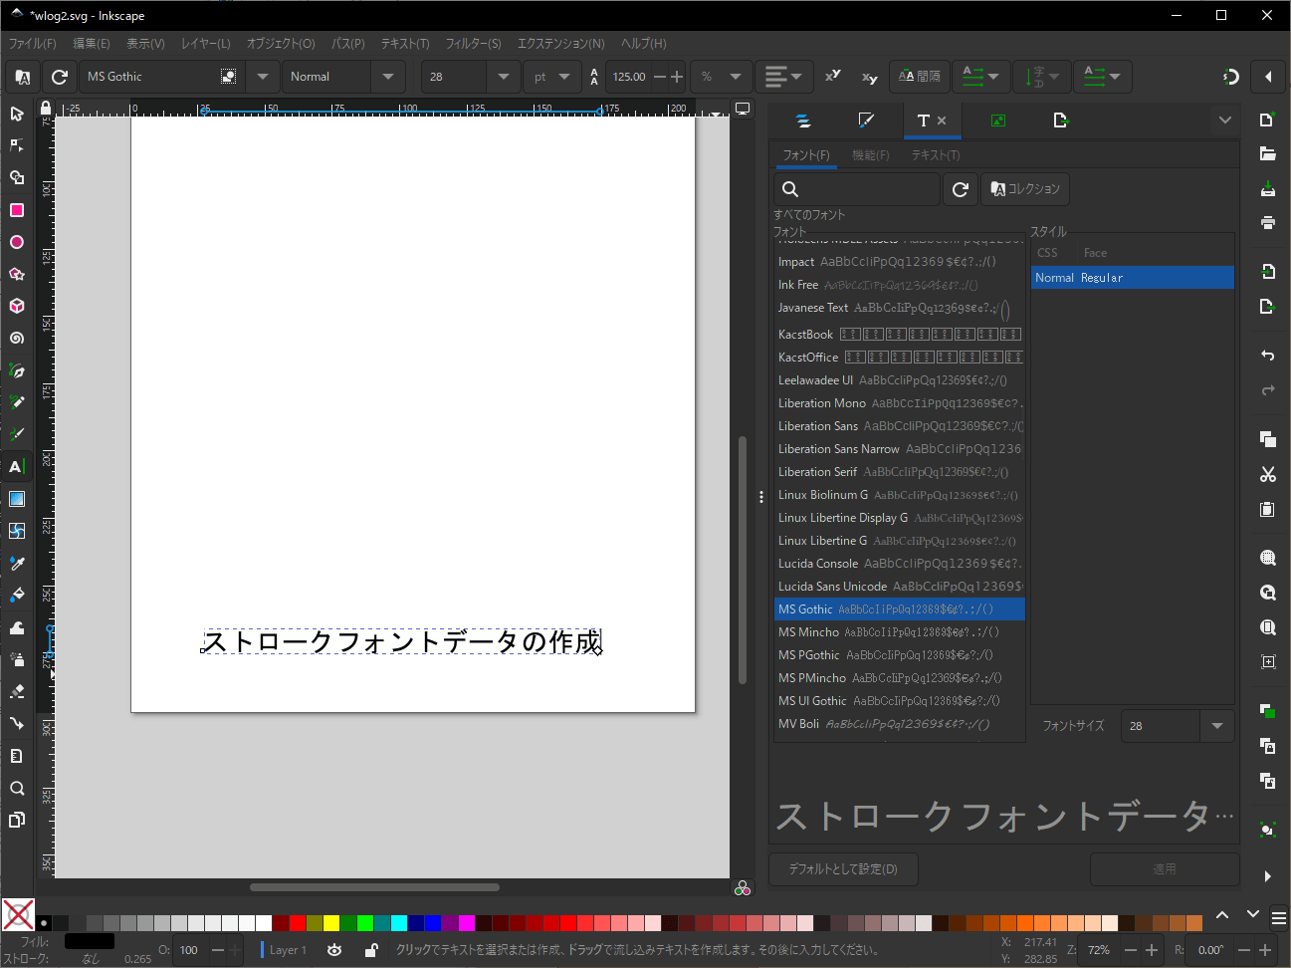
Task: Click the コレクション button
Action: click(x=1025, y=189)
